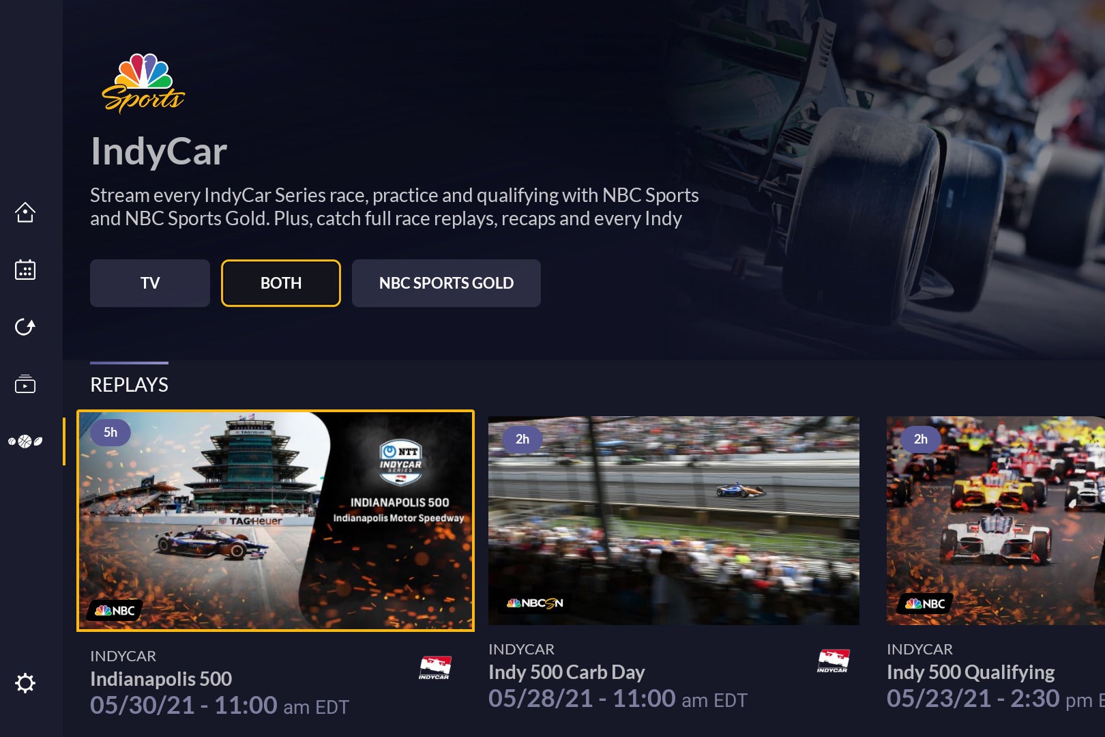This screenshot has height=737, width=1105.
Task: Open the Indy 500 Carb Day thumbnail
Action: (674, 521)
